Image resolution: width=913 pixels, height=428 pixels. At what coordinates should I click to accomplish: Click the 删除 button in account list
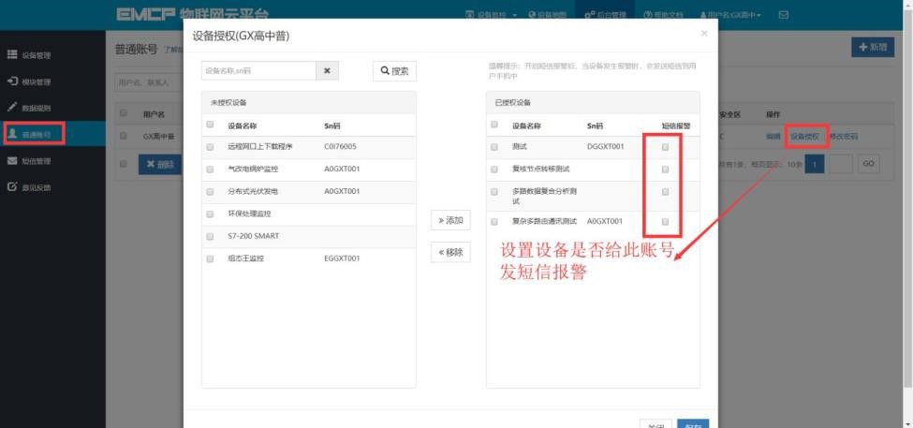pos(160,164)
